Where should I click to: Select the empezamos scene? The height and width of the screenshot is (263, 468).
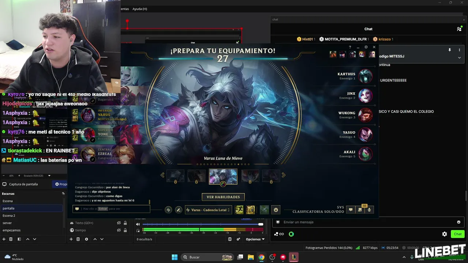31,230
